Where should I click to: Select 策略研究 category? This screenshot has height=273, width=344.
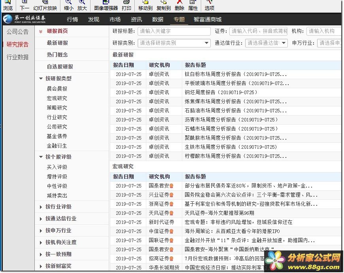click(x=57, y=108)
